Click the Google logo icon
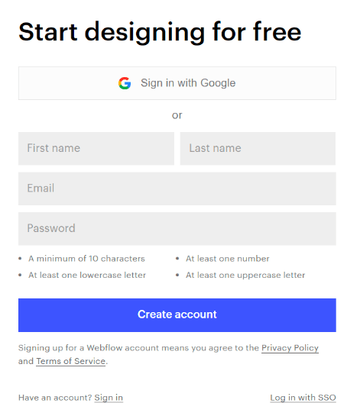 pos(125,83)
